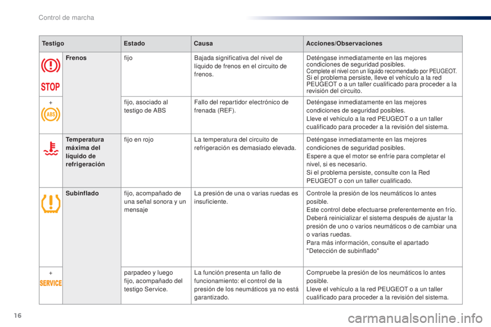Screen dimensions: 491x327
Task: Click 'La función presenta un fallo' cause text
Action: pos(247,285)
